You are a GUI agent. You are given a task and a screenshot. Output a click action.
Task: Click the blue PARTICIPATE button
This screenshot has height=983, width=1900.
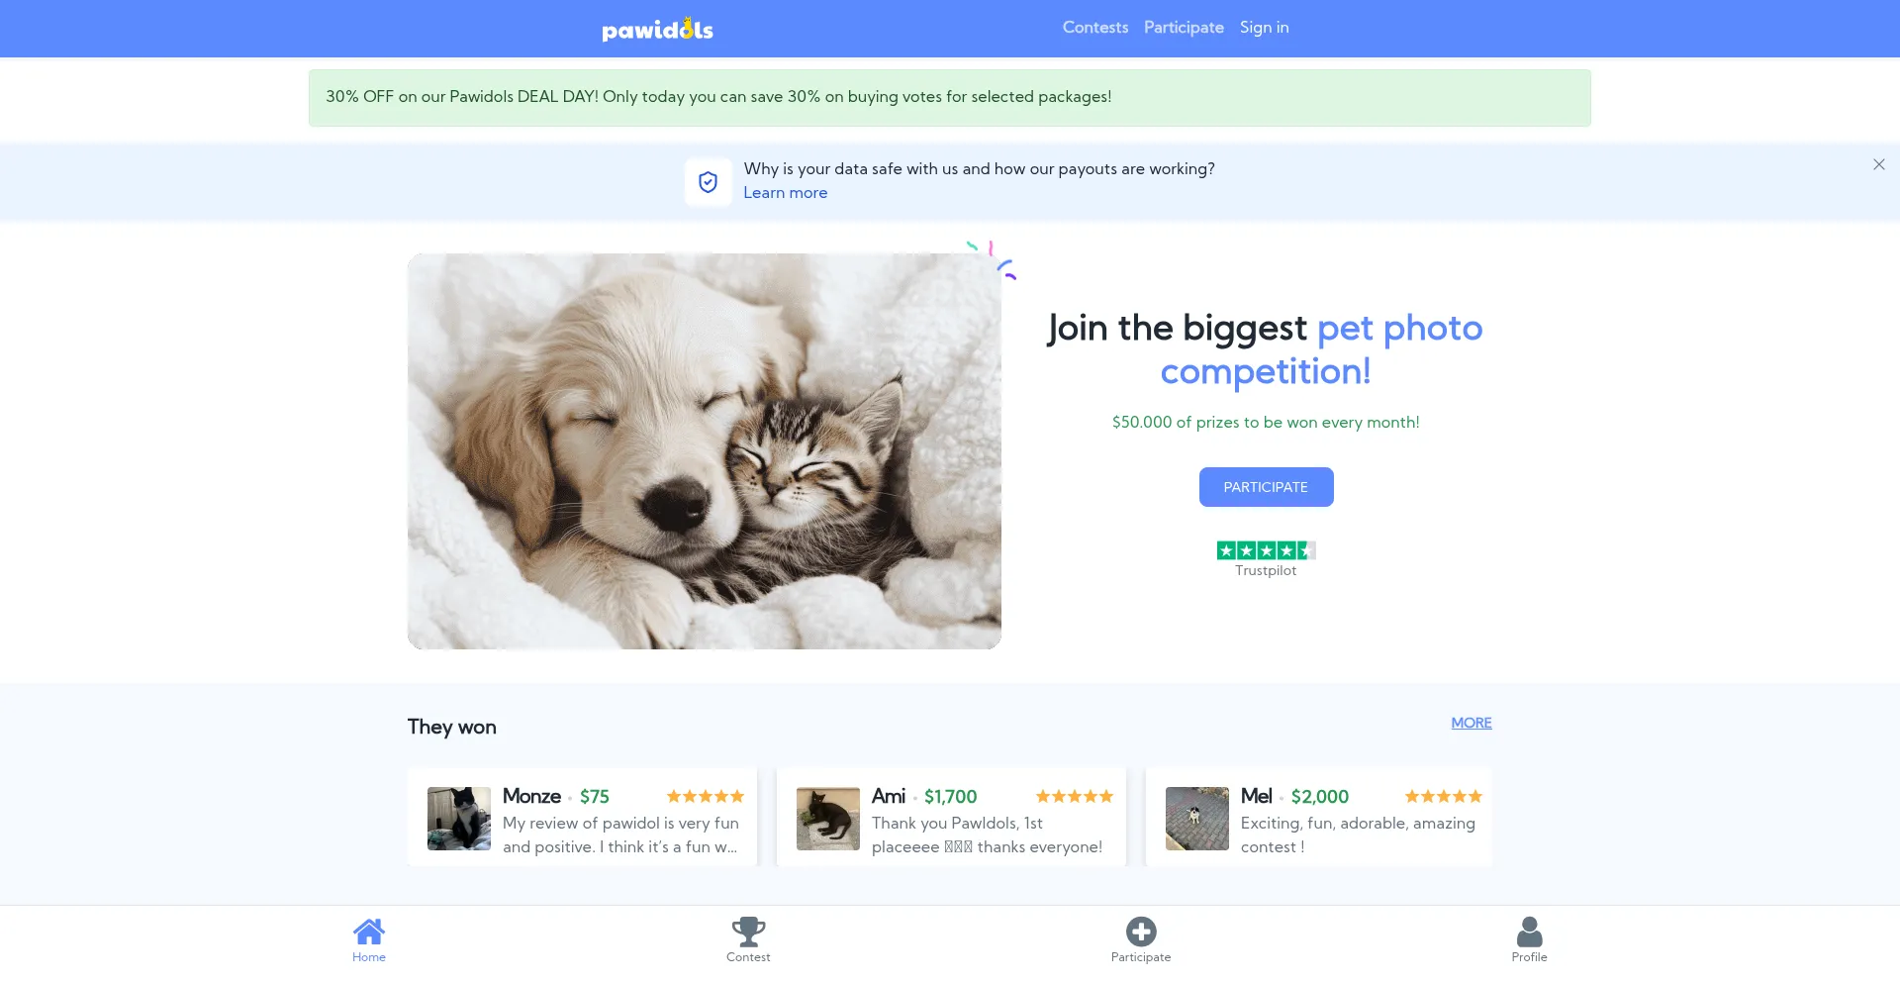pyautogui.click(x=1266, y=487)
